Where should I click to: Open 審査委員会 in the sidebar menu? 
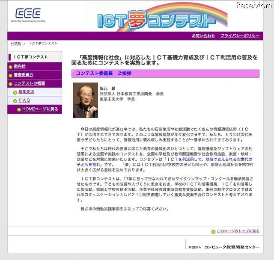24,75
